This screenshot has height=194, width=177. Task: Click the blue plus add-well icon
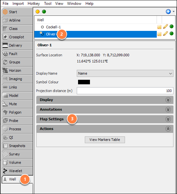tap(168, 12)
